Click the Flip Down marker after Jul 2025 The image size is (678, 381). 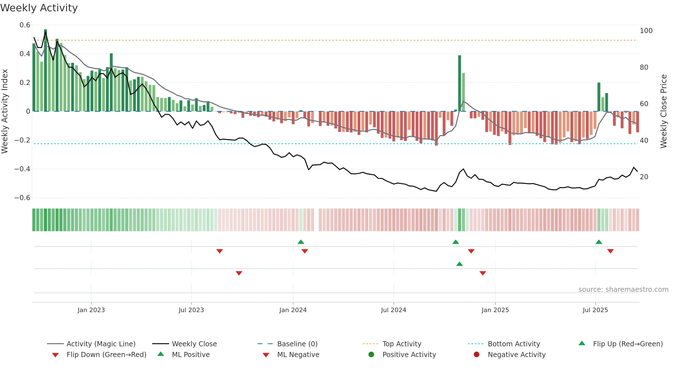[610, 251]
